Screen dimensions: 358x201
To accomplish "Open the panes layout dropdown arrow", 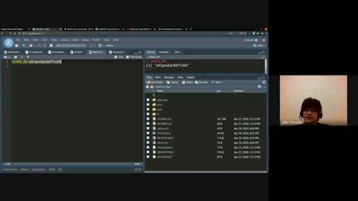I will 103,46.
